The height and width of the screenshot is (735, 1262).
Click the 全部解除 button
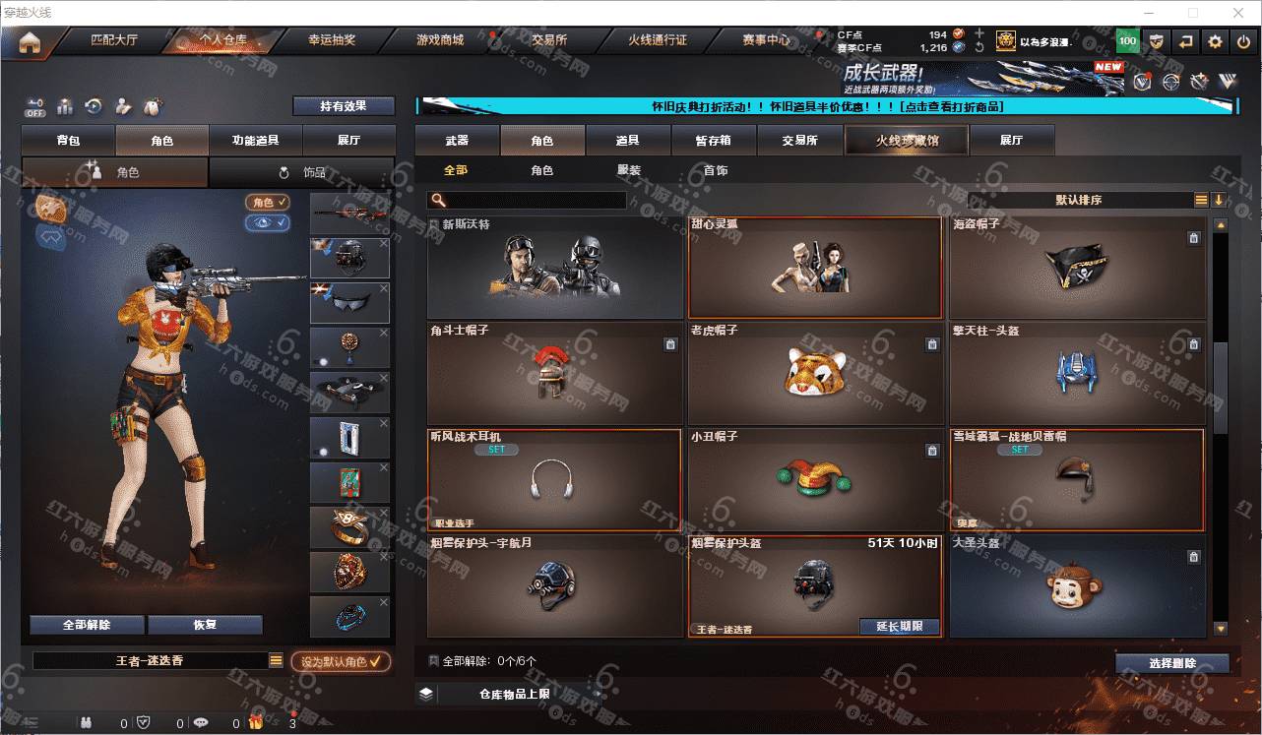pos(88,625)
